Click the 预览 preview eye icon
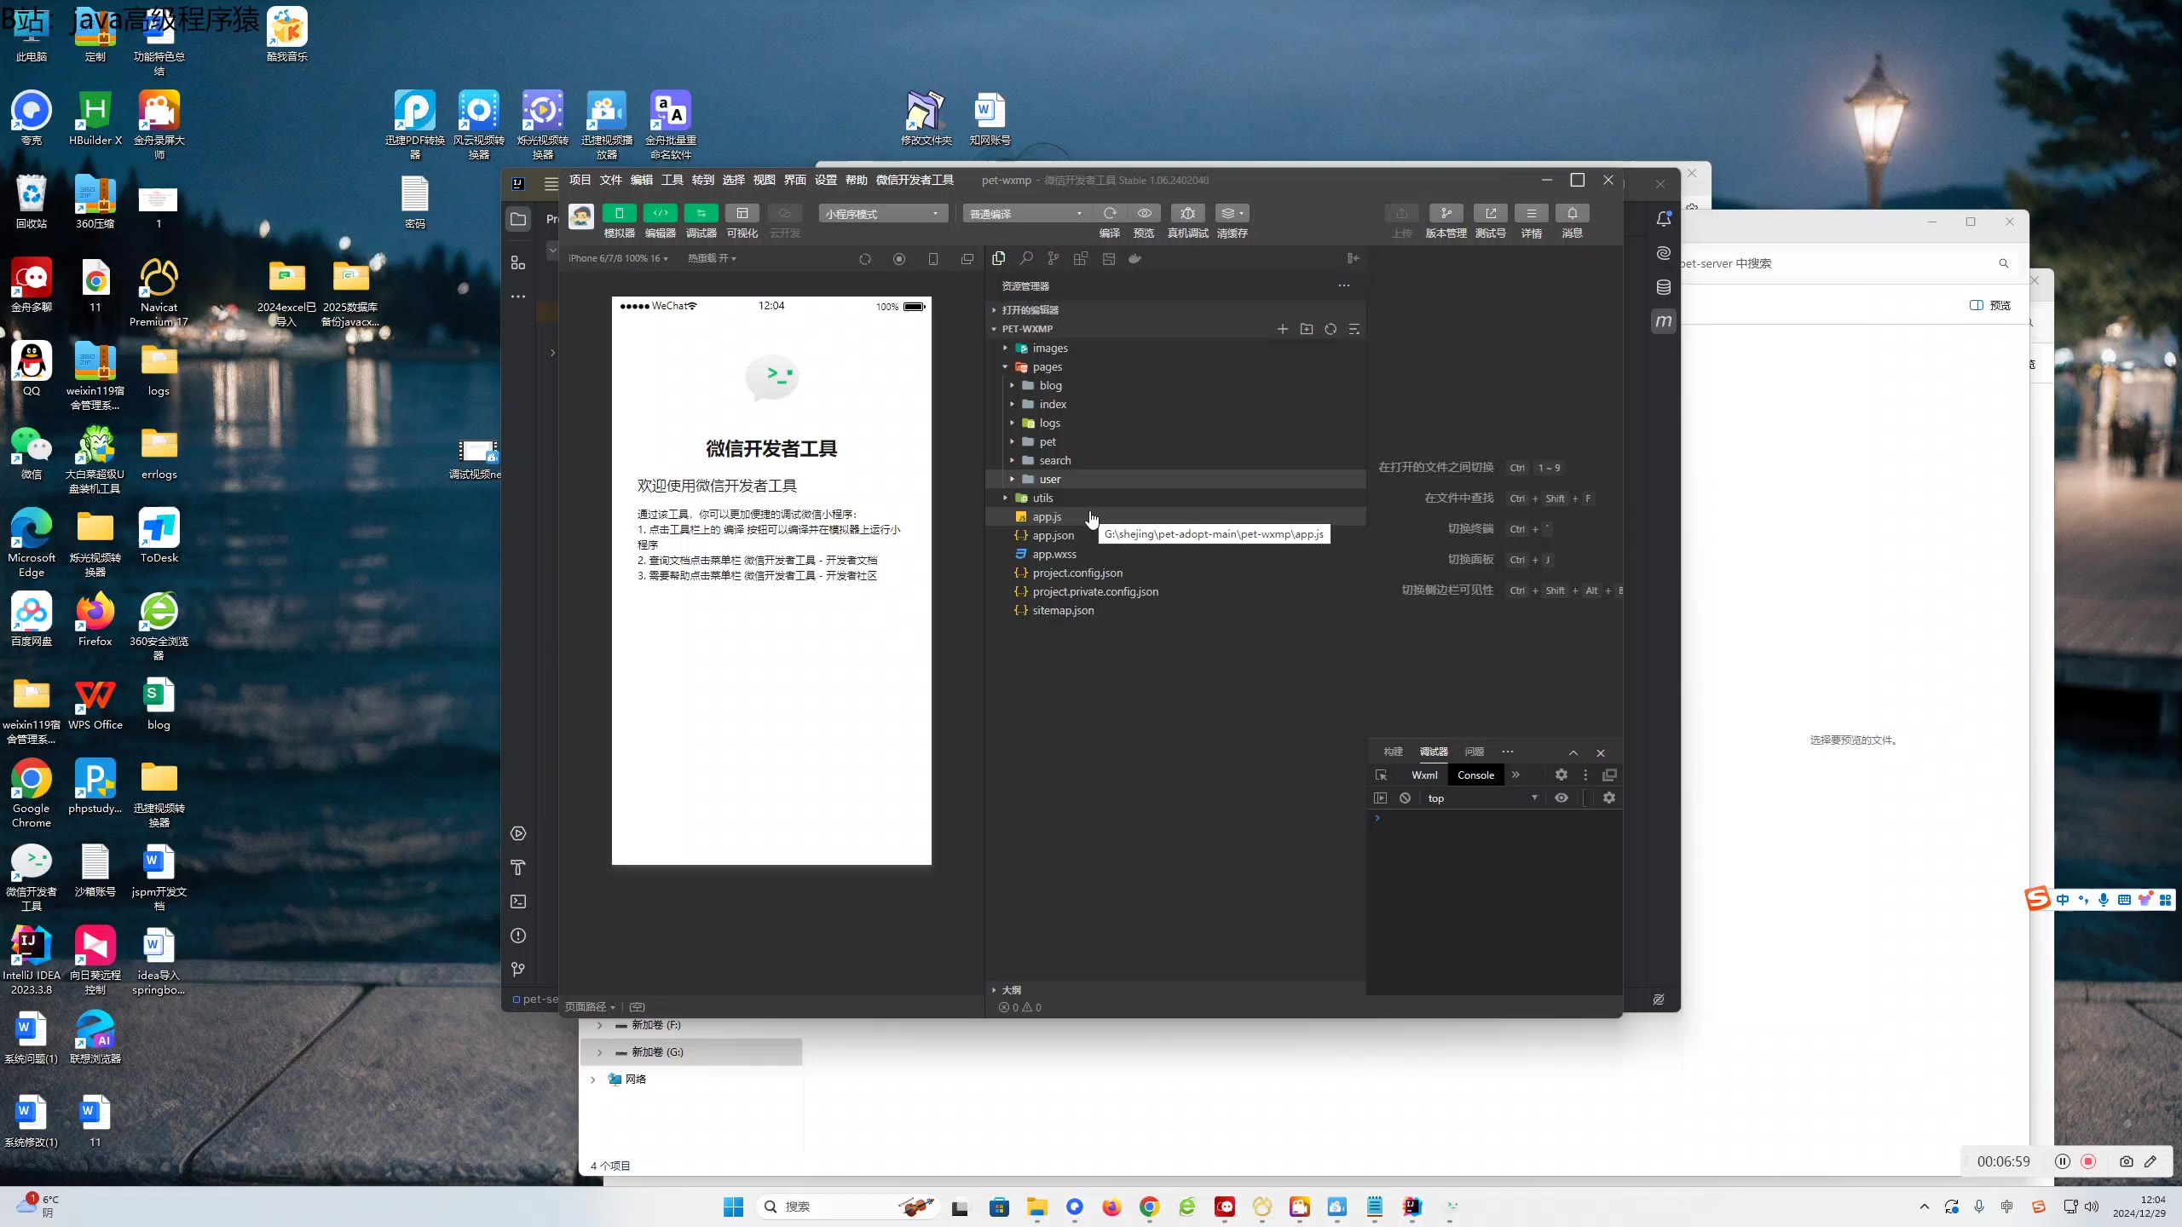This screenshot has height=1227, width=2182. (x=1145, y=213)
